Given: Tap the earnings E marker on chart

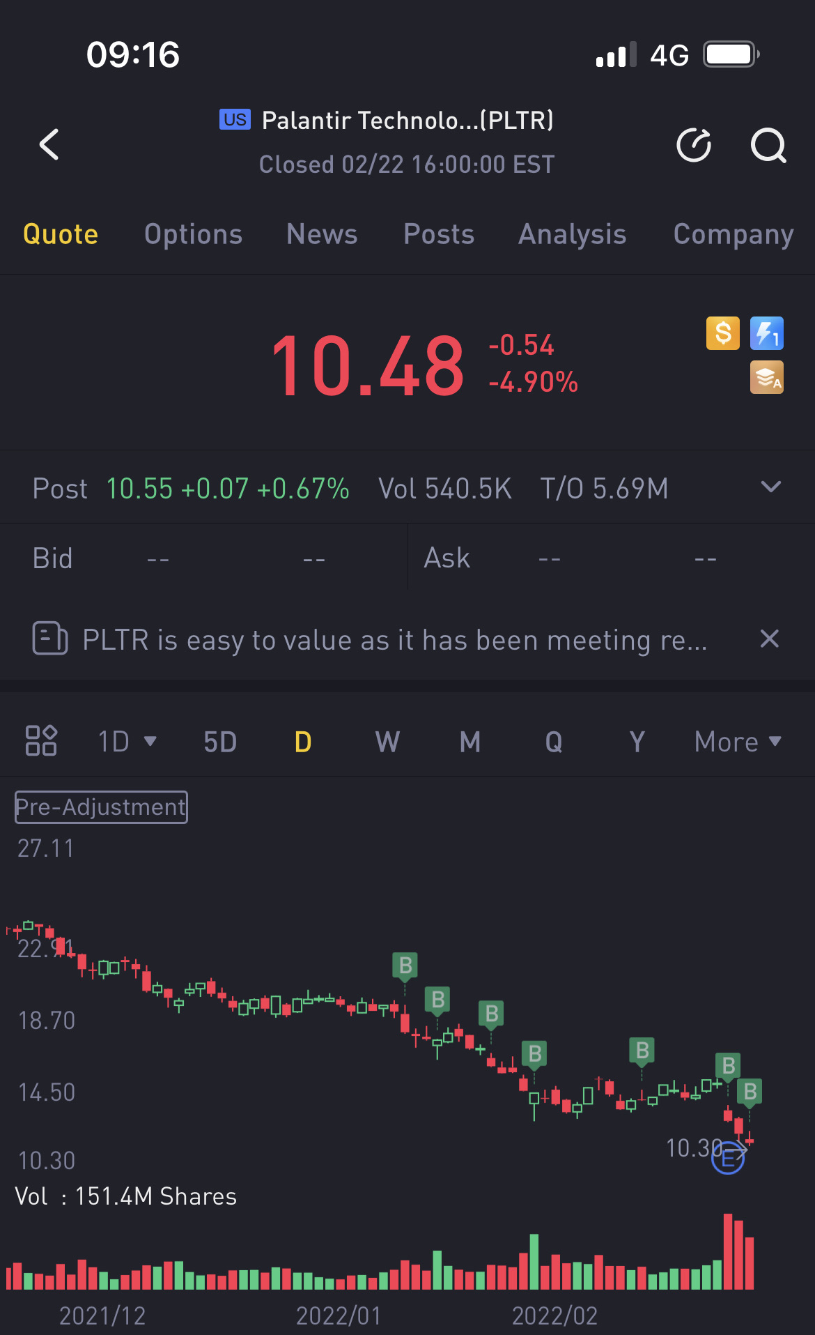Looking at the screenshot, I should pos(728,1158).
